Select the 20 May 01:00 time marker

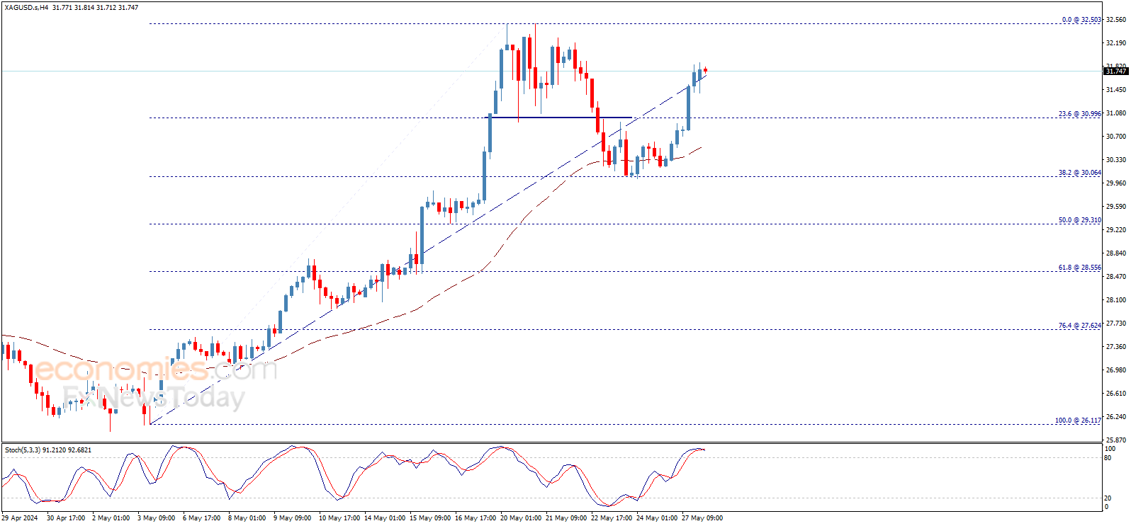(522, 518)
